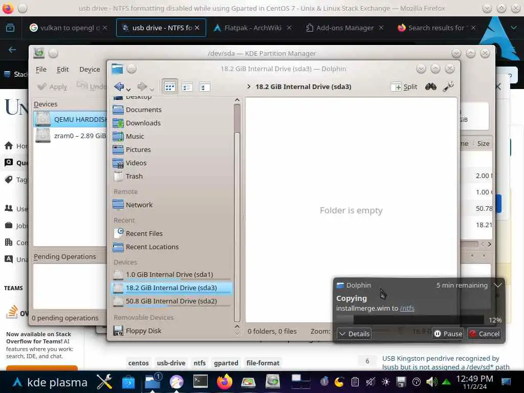This screenshot has height=393, width=524.
Task: Select QEMU HARDDISK in the Devices list
Action: pos(70,119)
